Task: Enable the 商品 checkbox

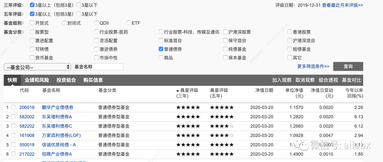Action: click(161, 58)
